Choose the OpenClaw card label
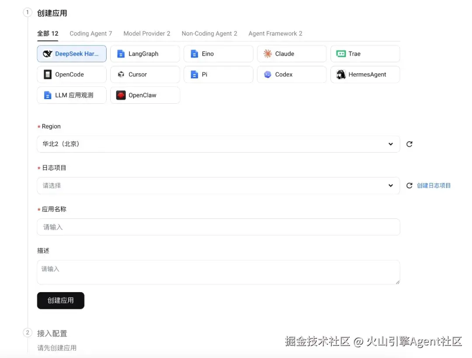 pos(142,95)
